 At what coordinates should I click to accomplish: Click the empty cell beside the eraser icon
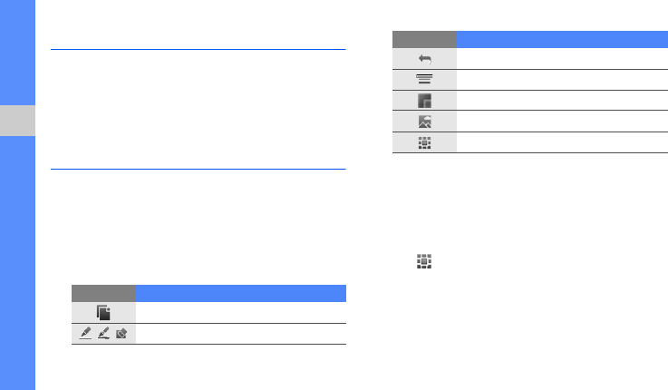click(241, 334)
